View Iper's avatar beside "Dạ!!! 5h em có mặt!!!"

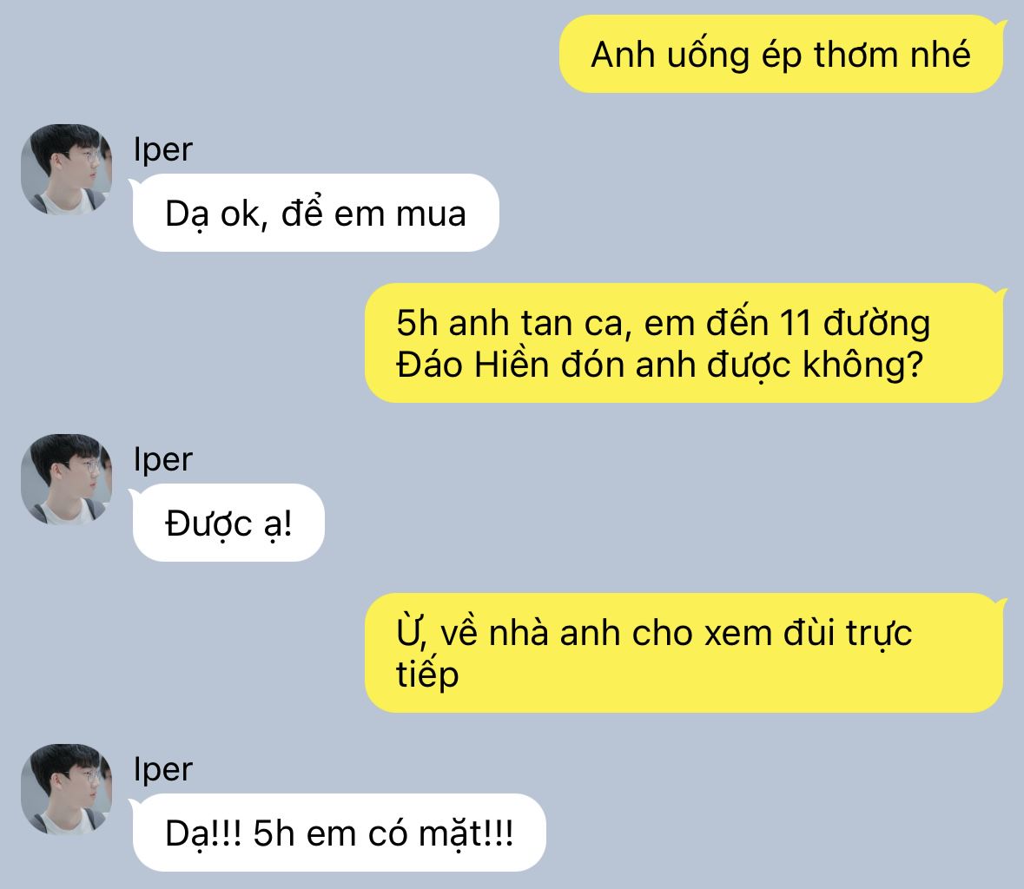tap(66, 789)
